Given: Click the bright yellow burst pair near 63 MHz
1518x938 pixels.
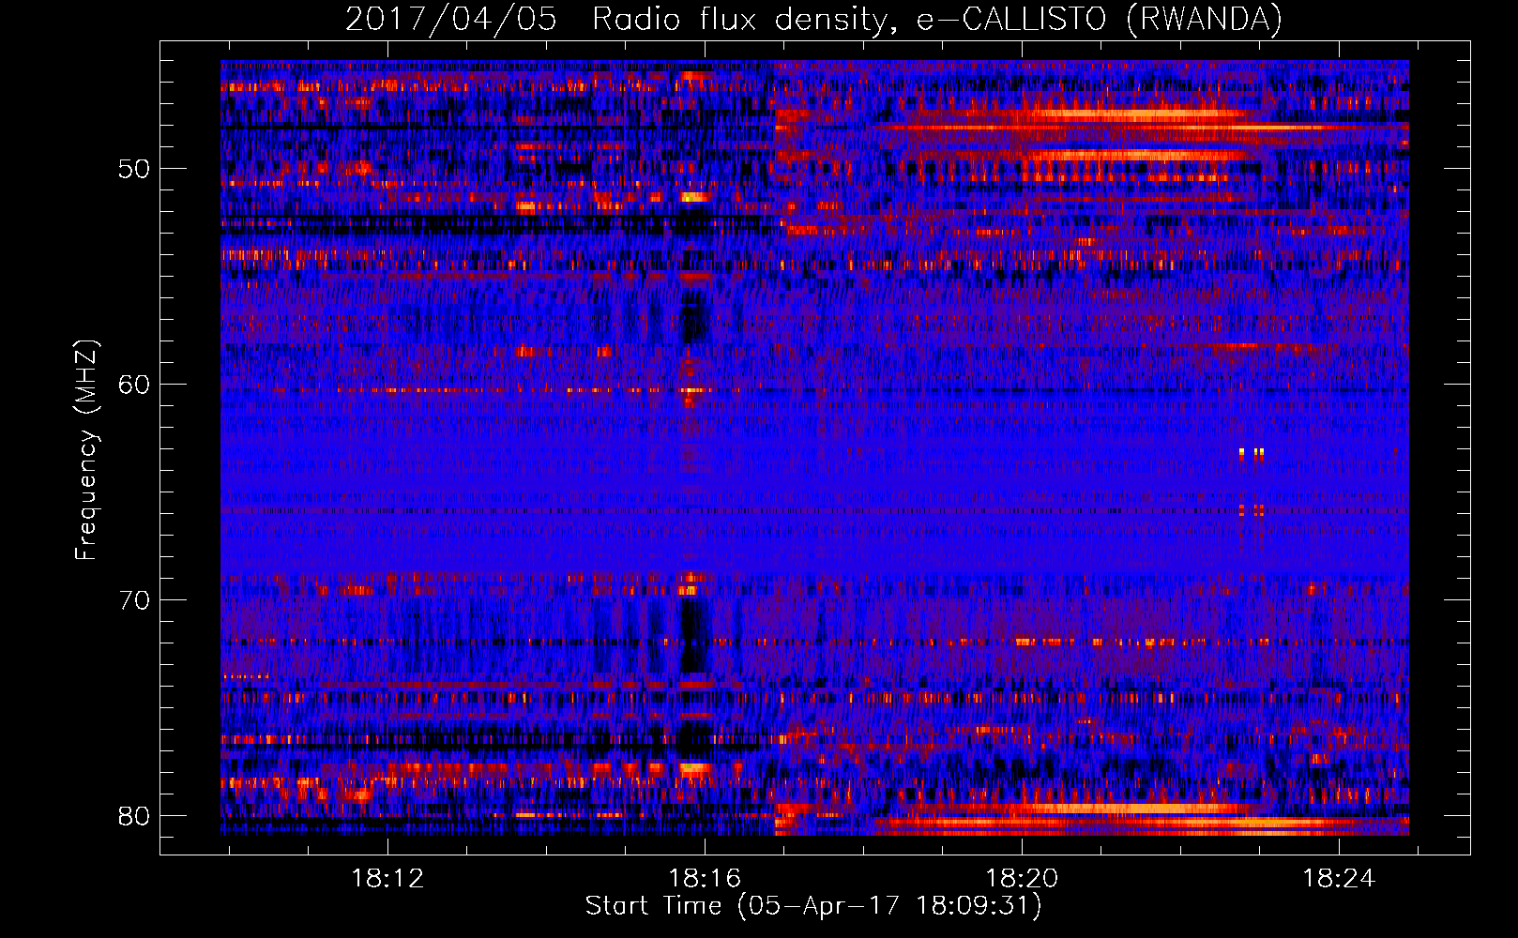Looking at the screenshot, I should point(1251,453).
